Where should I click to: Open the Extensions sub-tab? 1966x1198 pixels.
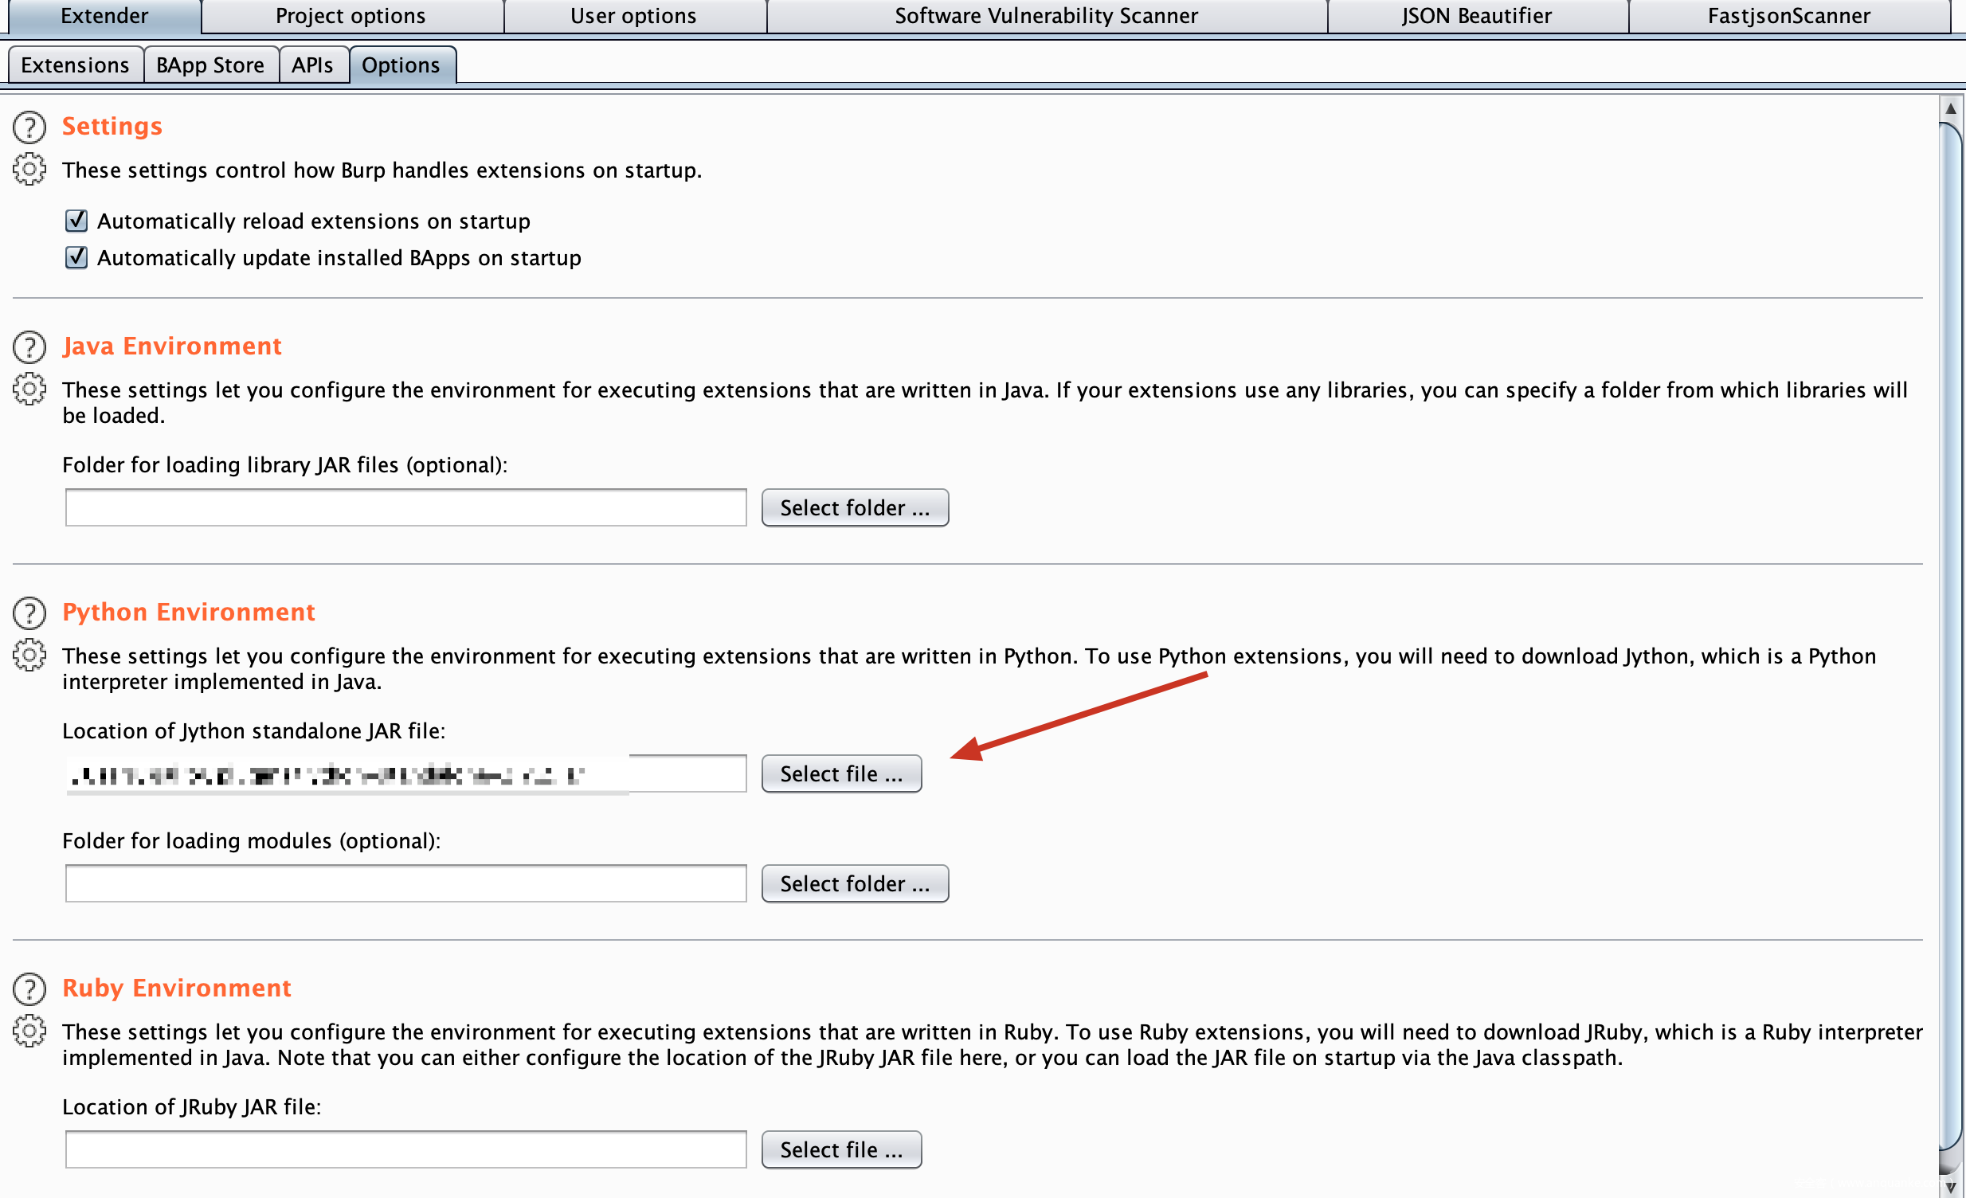click(75, 65)
